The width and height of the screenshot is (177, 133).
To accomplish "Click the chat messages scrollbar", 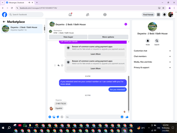I will [129, 93].
